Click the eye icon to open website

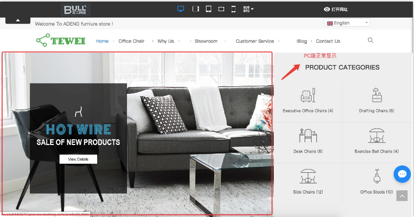[327, 9]
